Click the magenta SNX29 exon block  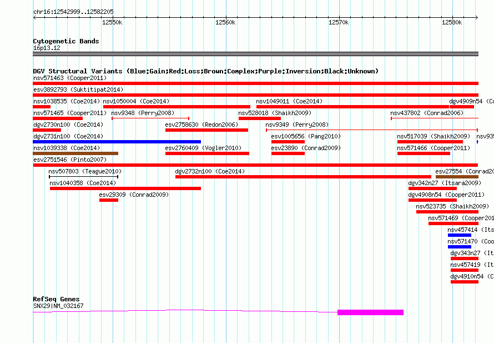371,312
